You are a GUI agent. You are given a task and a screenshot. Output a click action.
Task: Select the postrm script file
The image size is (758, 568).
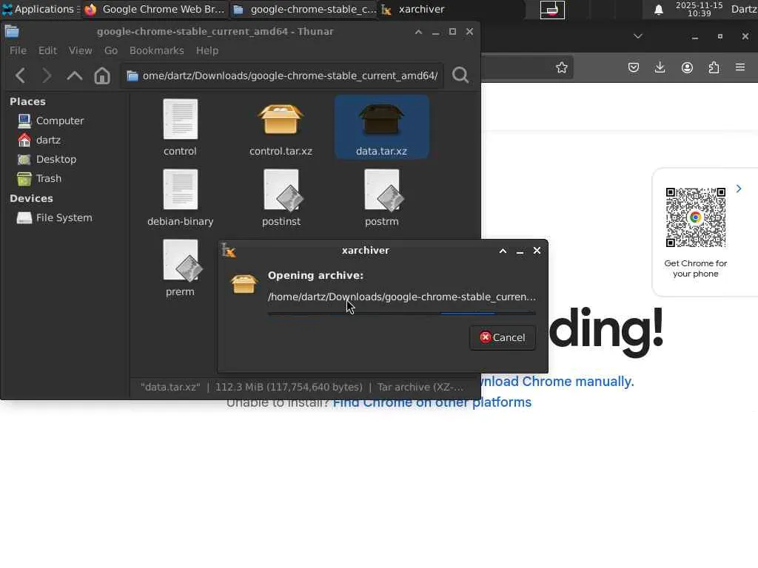[x=382, y=198]
